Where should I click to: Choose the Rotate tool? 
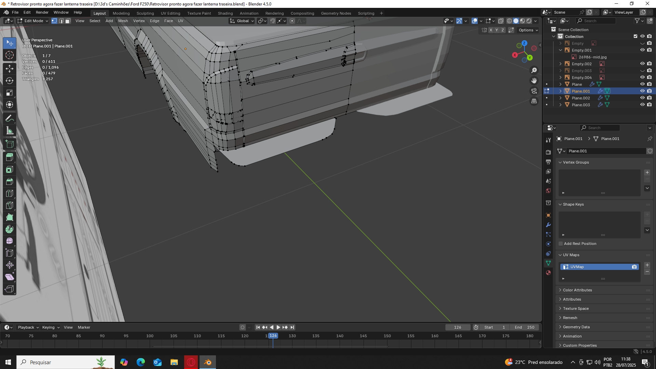[x=10, y=81]
